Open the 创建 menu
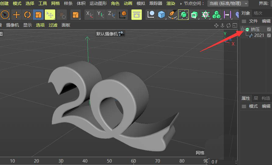Viewport: 272px width, 165px height. click(x=4, y=3)
